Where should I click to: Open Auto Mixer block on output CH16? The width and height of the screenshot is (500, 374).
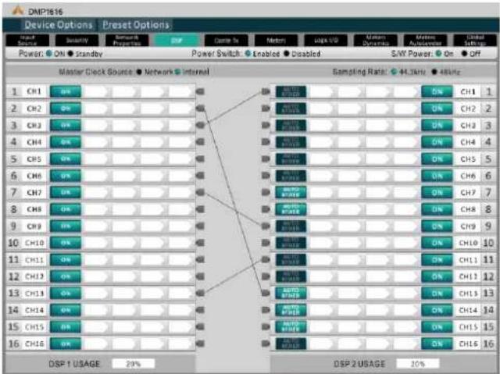point(291,344)
